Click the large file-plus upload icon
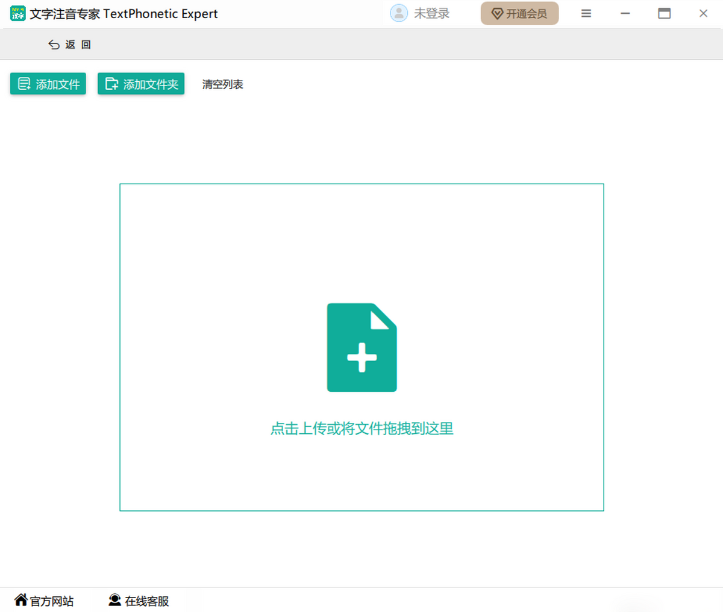 pyautogui.click(x=361, y=347)
